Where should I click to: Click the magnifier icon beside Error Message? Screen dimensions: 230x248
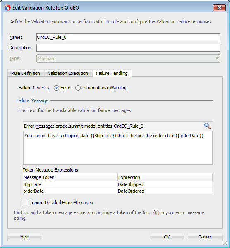click(x=207, y=126)
